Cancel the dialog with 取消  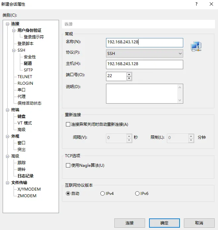(199, 223)
